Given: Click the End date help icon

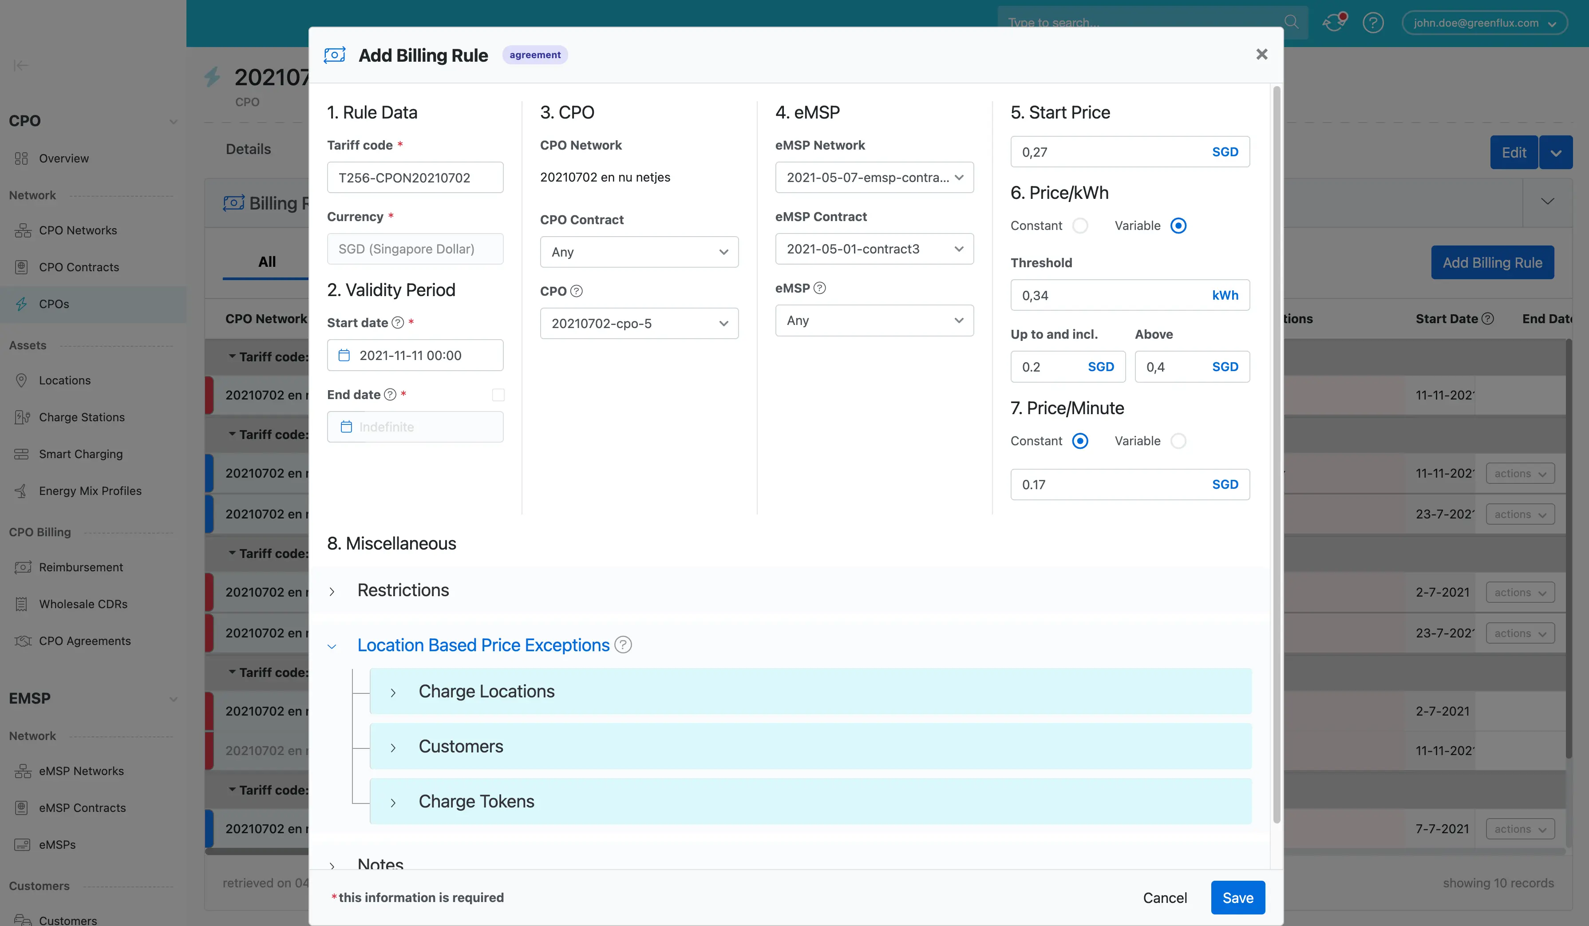Looking at the screenshot, I should coord(390,395).
